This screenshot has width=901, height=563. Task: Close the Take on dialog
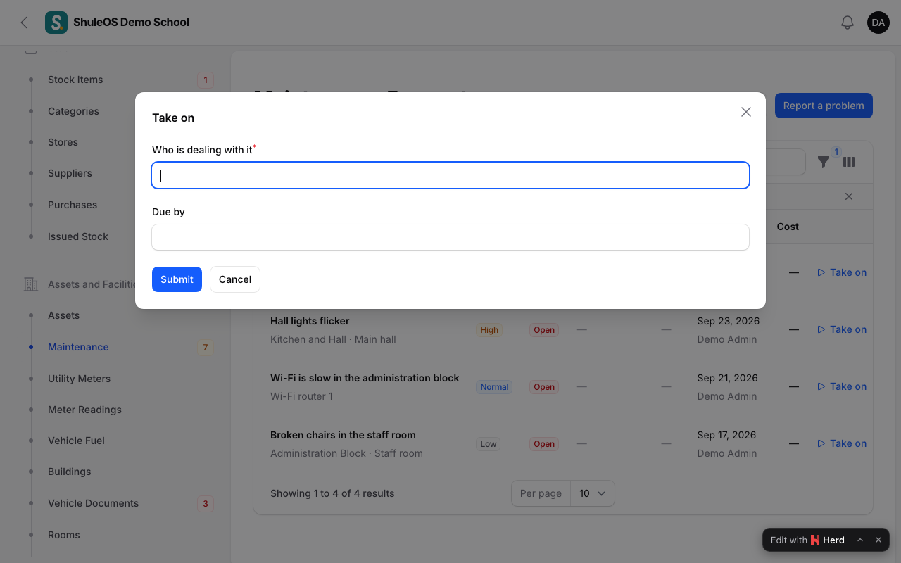tap(746, 112)
